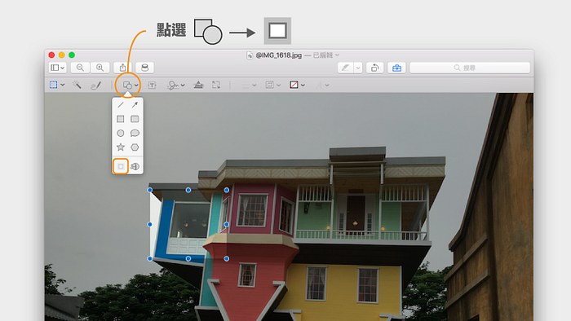Viewport: 571px width, 321px height.
Task: Click the bottom-right corner selection handle
Action: click(x=227, y=259)
